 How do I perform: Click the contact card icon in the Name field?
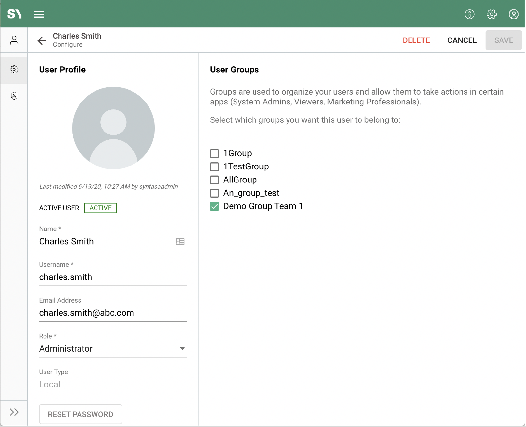coord(180,242)
